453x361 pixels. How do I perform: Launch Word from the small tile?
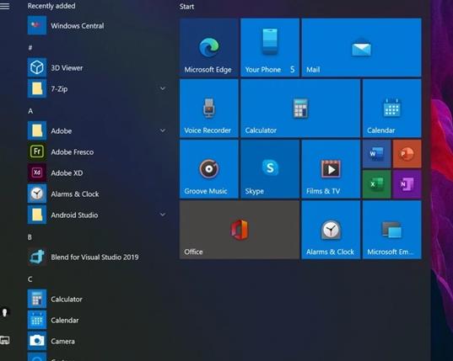tap(377, 154)
